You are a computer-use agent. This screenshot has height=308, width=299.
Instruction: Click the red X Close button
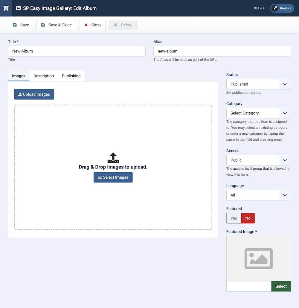coord(92,25)
